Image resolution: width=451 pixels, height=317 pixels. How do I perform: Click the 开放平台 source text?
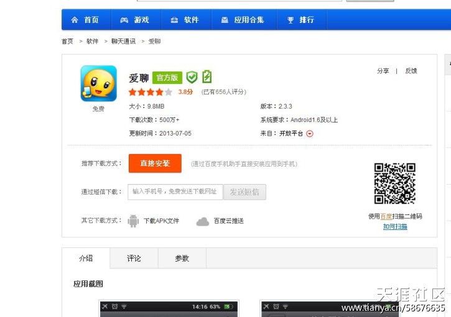[291, 134]
